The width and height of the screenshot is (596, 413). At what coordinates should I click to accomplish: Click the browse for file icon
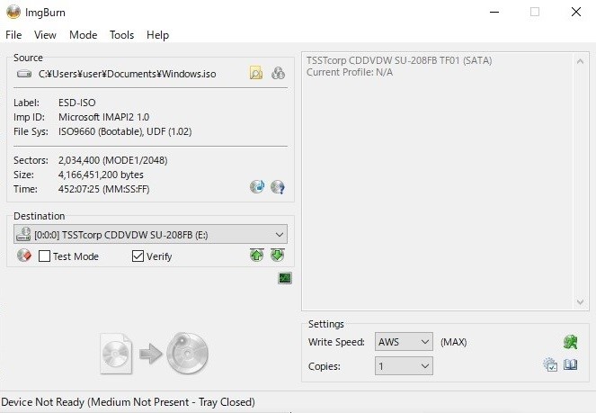click(x=256, y=74)
